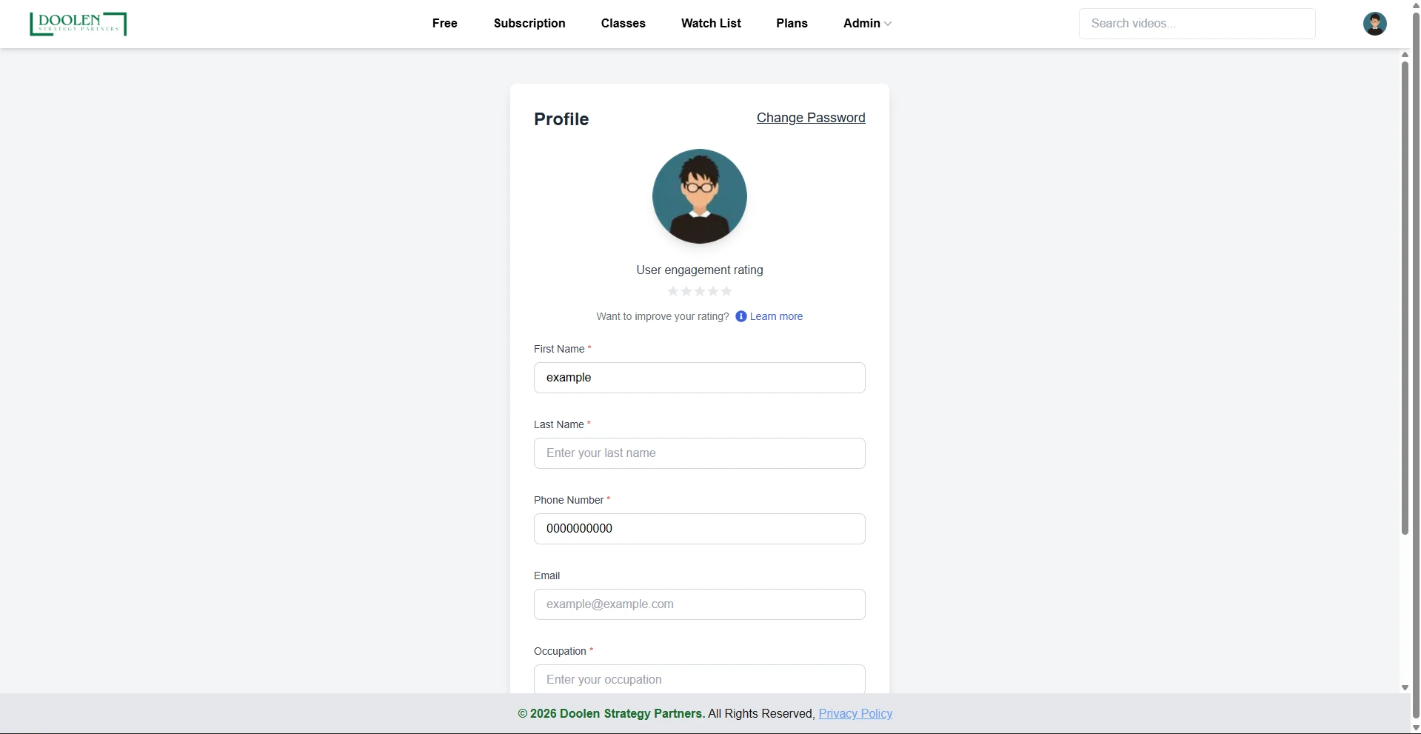
Task: Select the third engagement rating star
Action: click(699, 291)
